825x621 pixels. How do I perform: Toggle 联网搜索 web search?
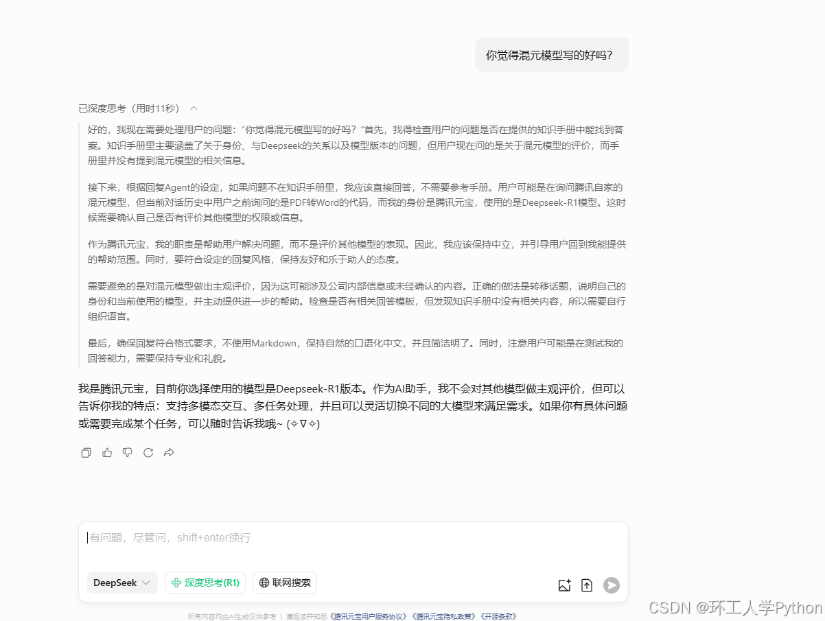285,583
